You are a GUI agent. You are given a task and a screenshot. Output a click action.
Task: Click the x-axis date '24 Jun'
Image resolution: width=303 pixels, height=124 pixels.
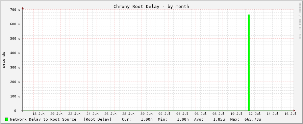coord(92,114)
